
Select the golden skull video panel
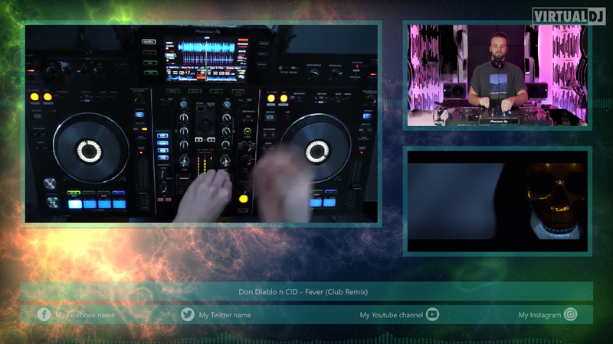pos(497,200)
